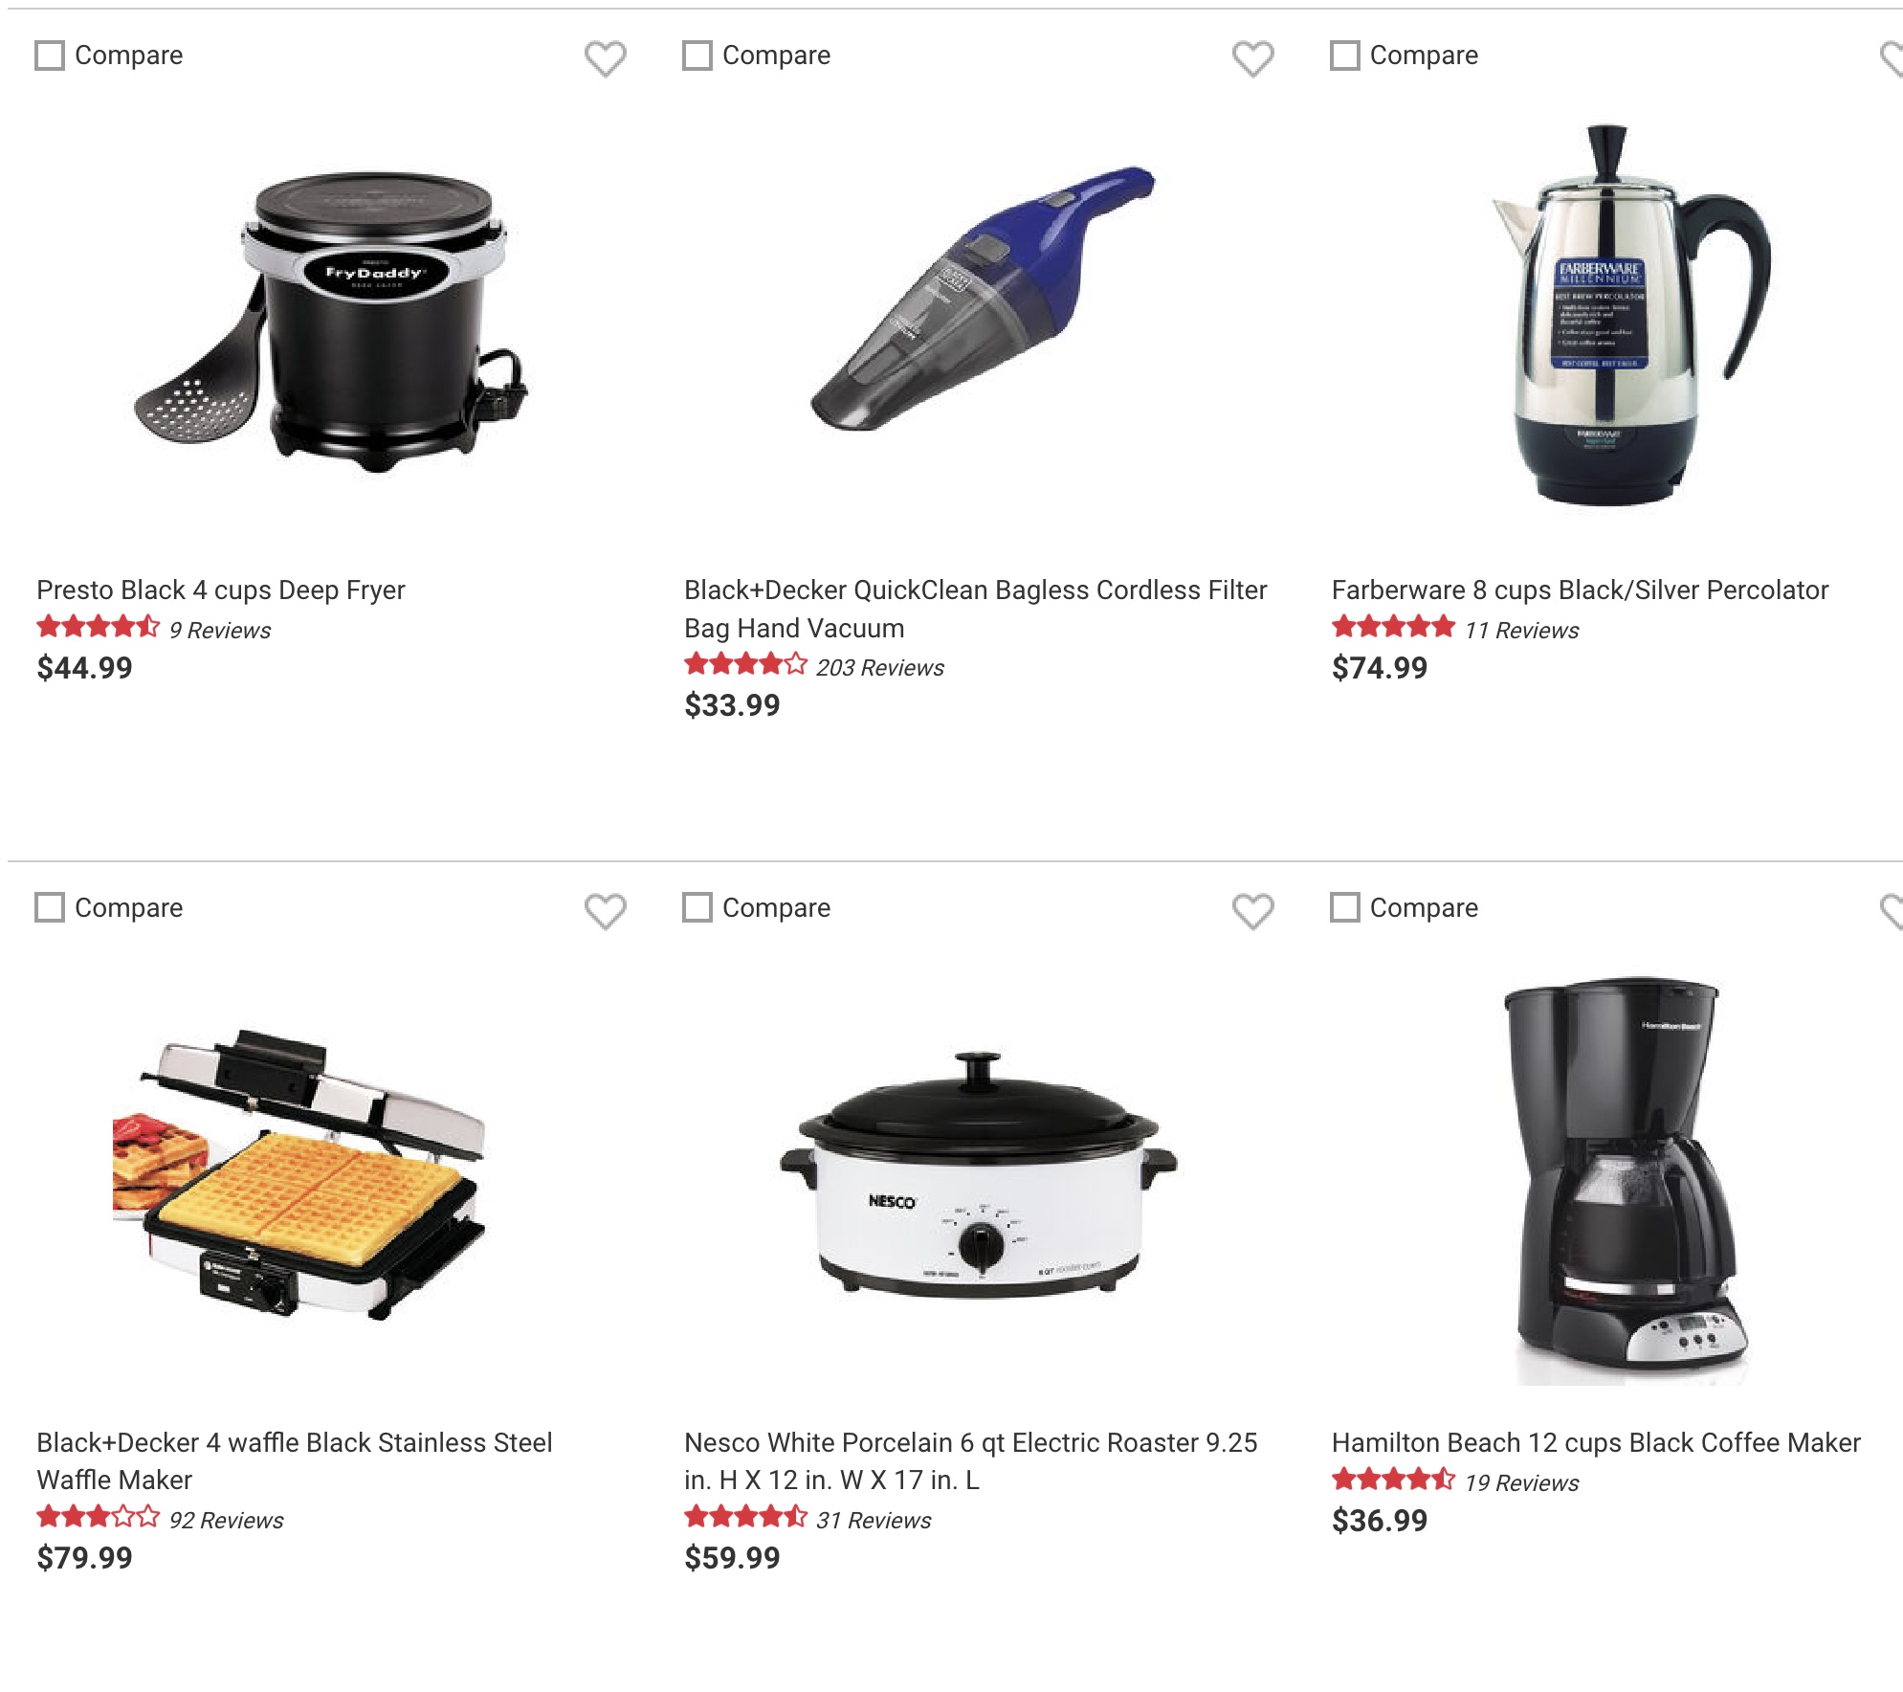Click heart icon on Hamilton Beach Coffee Maker card
Image resolution: width=1903 pixels, height=1692 pixels.
(1892, 911)
